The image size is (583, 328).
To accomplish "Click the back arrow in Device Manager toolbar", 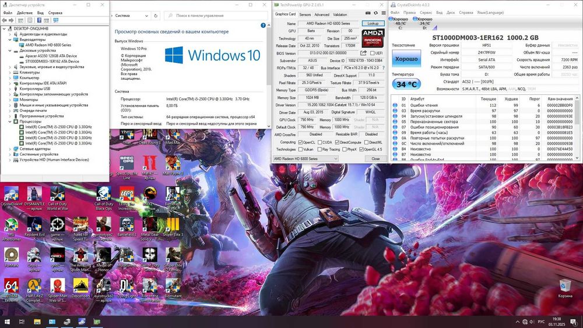I will (4, 20).
